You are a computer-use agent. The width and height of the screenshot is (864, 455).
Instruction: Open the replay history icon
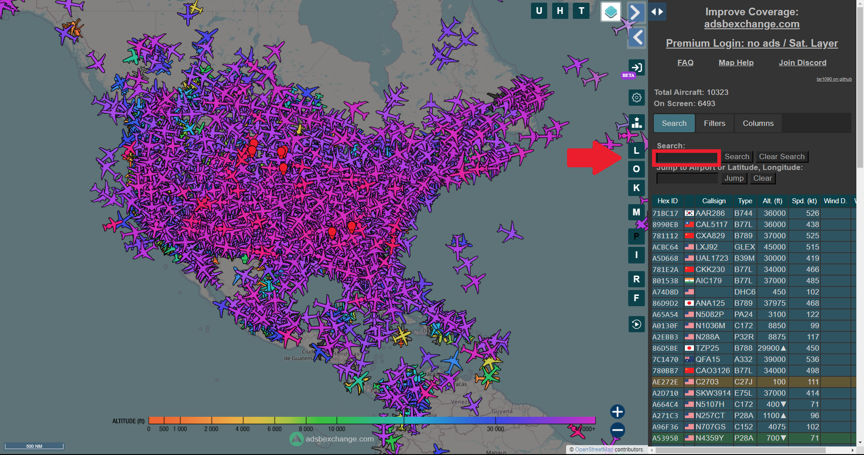point(637,324)
